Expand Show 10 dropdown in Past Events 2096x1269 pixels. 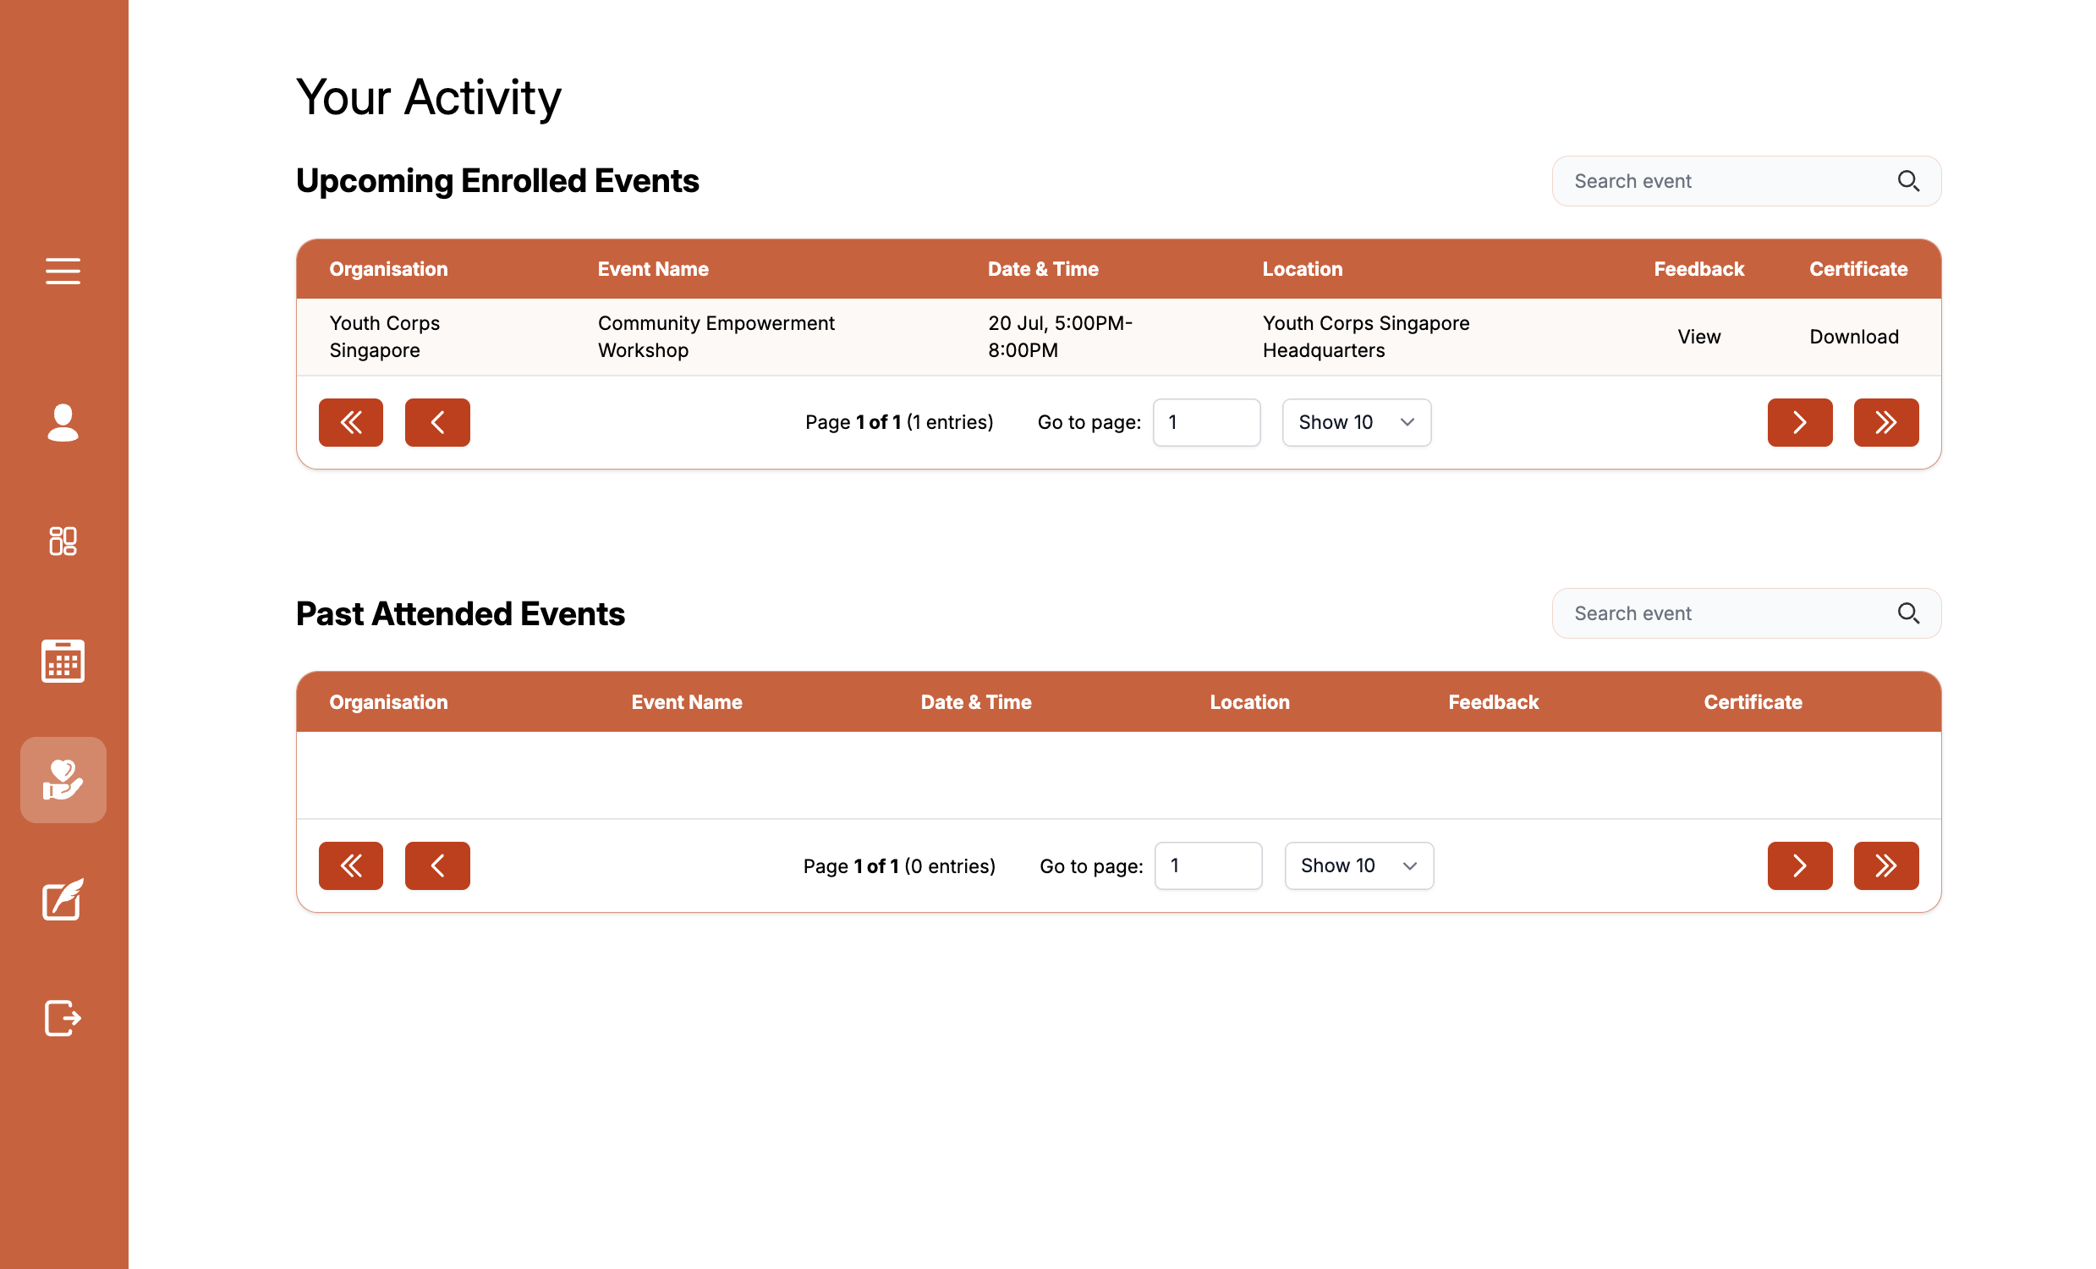pos(1358,865)
